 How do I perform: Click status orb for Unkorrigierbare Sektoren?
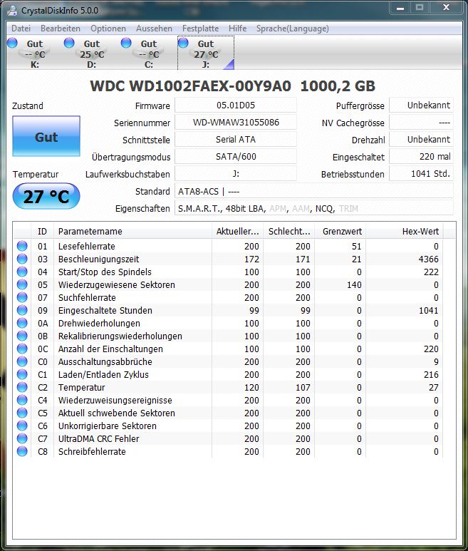pos(22,426)
